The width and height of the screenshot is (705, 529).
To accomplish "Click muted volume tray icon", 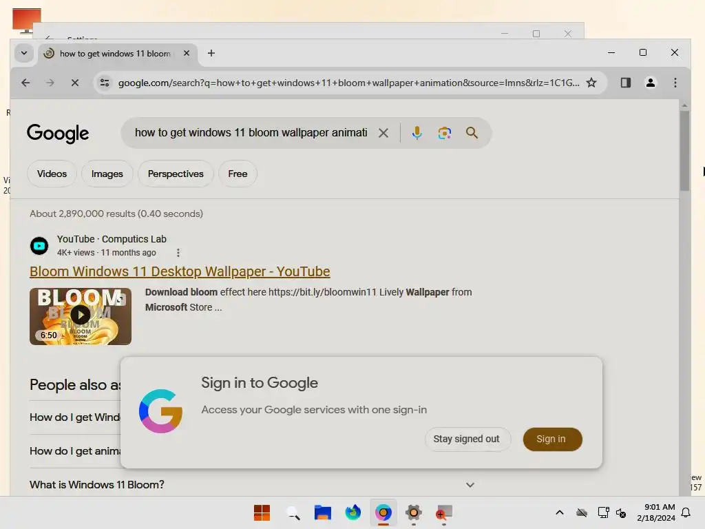I will click(x=621, y=512).
